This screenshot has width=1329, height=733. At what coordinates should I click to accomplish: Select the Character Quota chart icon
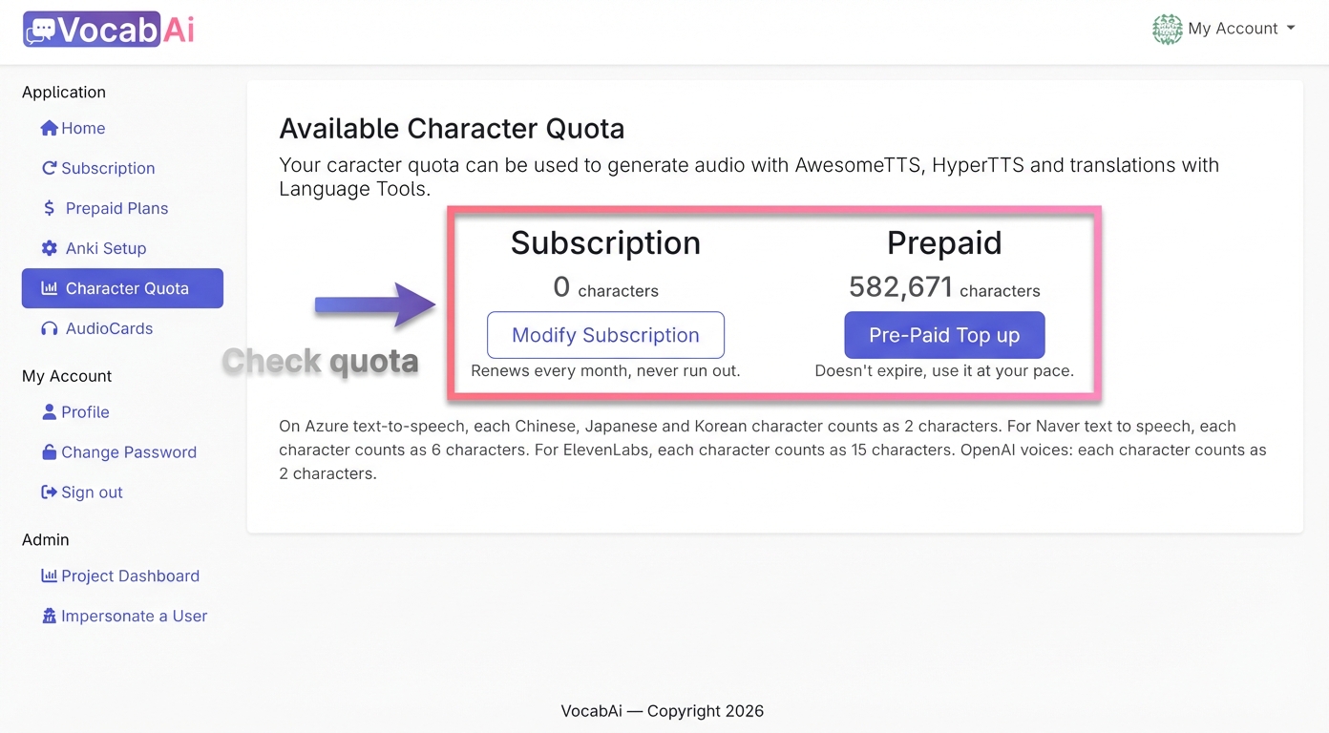tap(49, 288)
